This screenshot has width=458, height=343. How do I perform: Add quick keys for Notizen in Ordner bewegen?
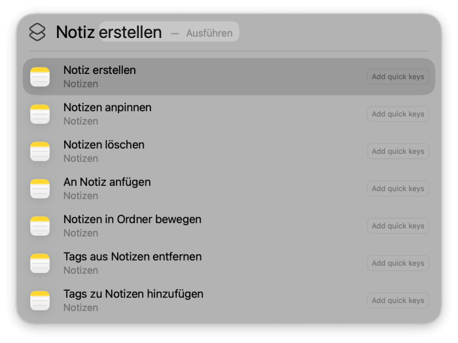[x=398, y=226]
